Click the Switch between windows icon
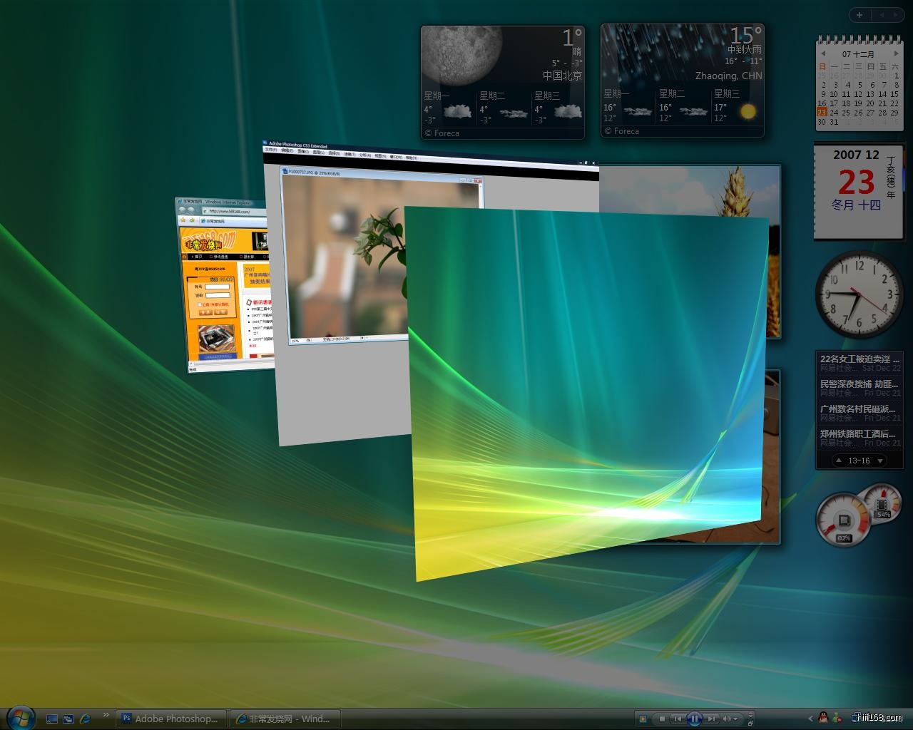The width and height of the screenshot is (913, 730). [68, 719]
